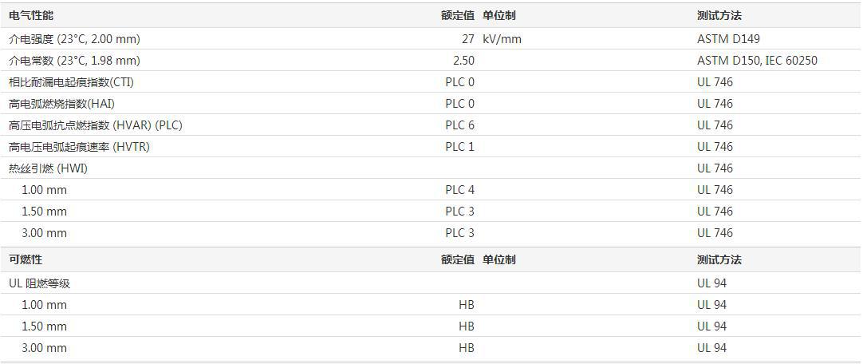863x364 pixels.
Task: Select the 高压电弧抗点燃指数 (HVAR) (PLC) label
Action: 96,125
